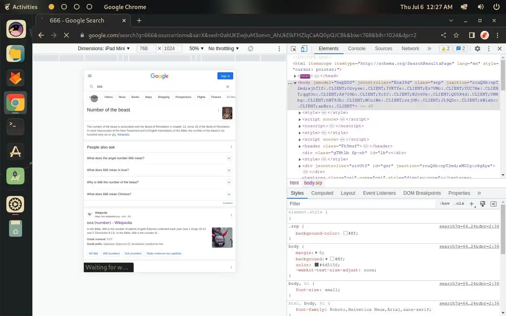Click the #4d5156 color swatch
The height and width of the screenshot is (316, 506).
tap(317, 265)
